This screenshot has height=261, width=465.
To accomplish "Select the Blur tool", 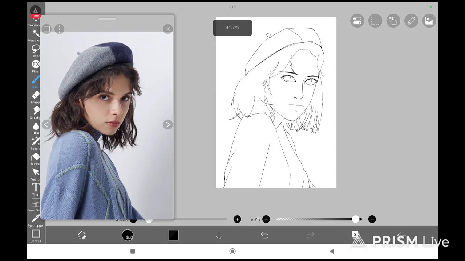I will [x=36, y=128].
